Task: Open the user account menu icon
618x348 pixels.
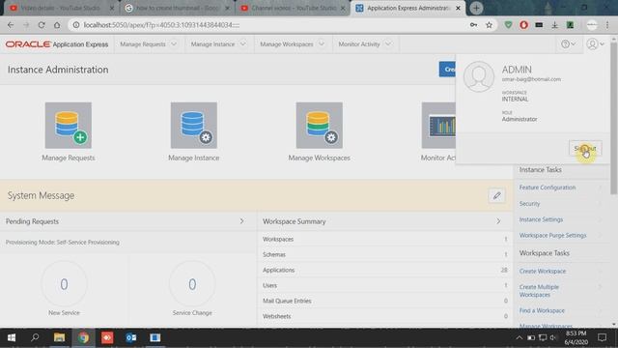Action: click(x=595, y=44)
